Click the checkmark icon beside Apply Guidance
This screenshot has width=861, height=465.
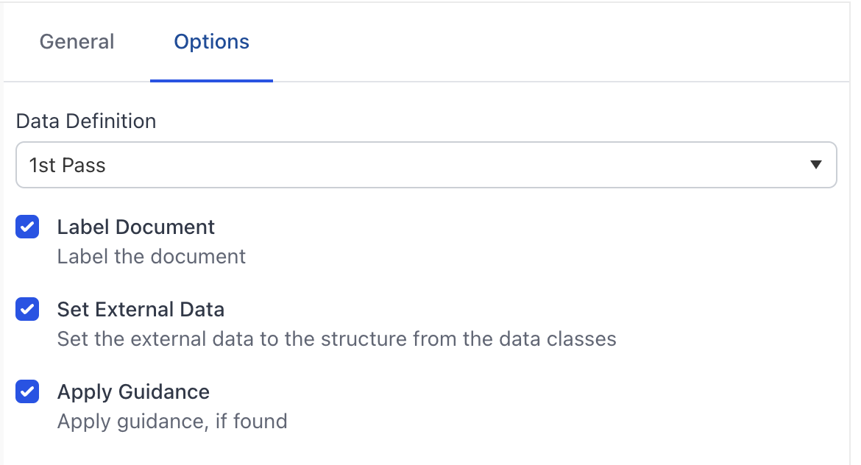pyautogui.click(x=26, y=391)
